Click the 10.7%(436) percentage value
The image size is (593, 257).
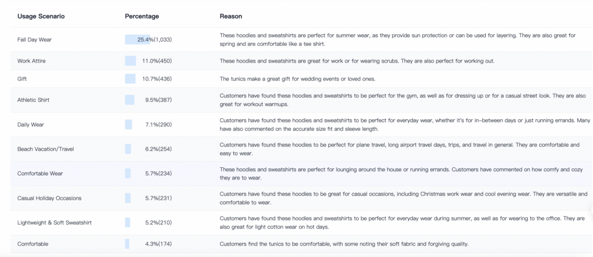point(156,79)
